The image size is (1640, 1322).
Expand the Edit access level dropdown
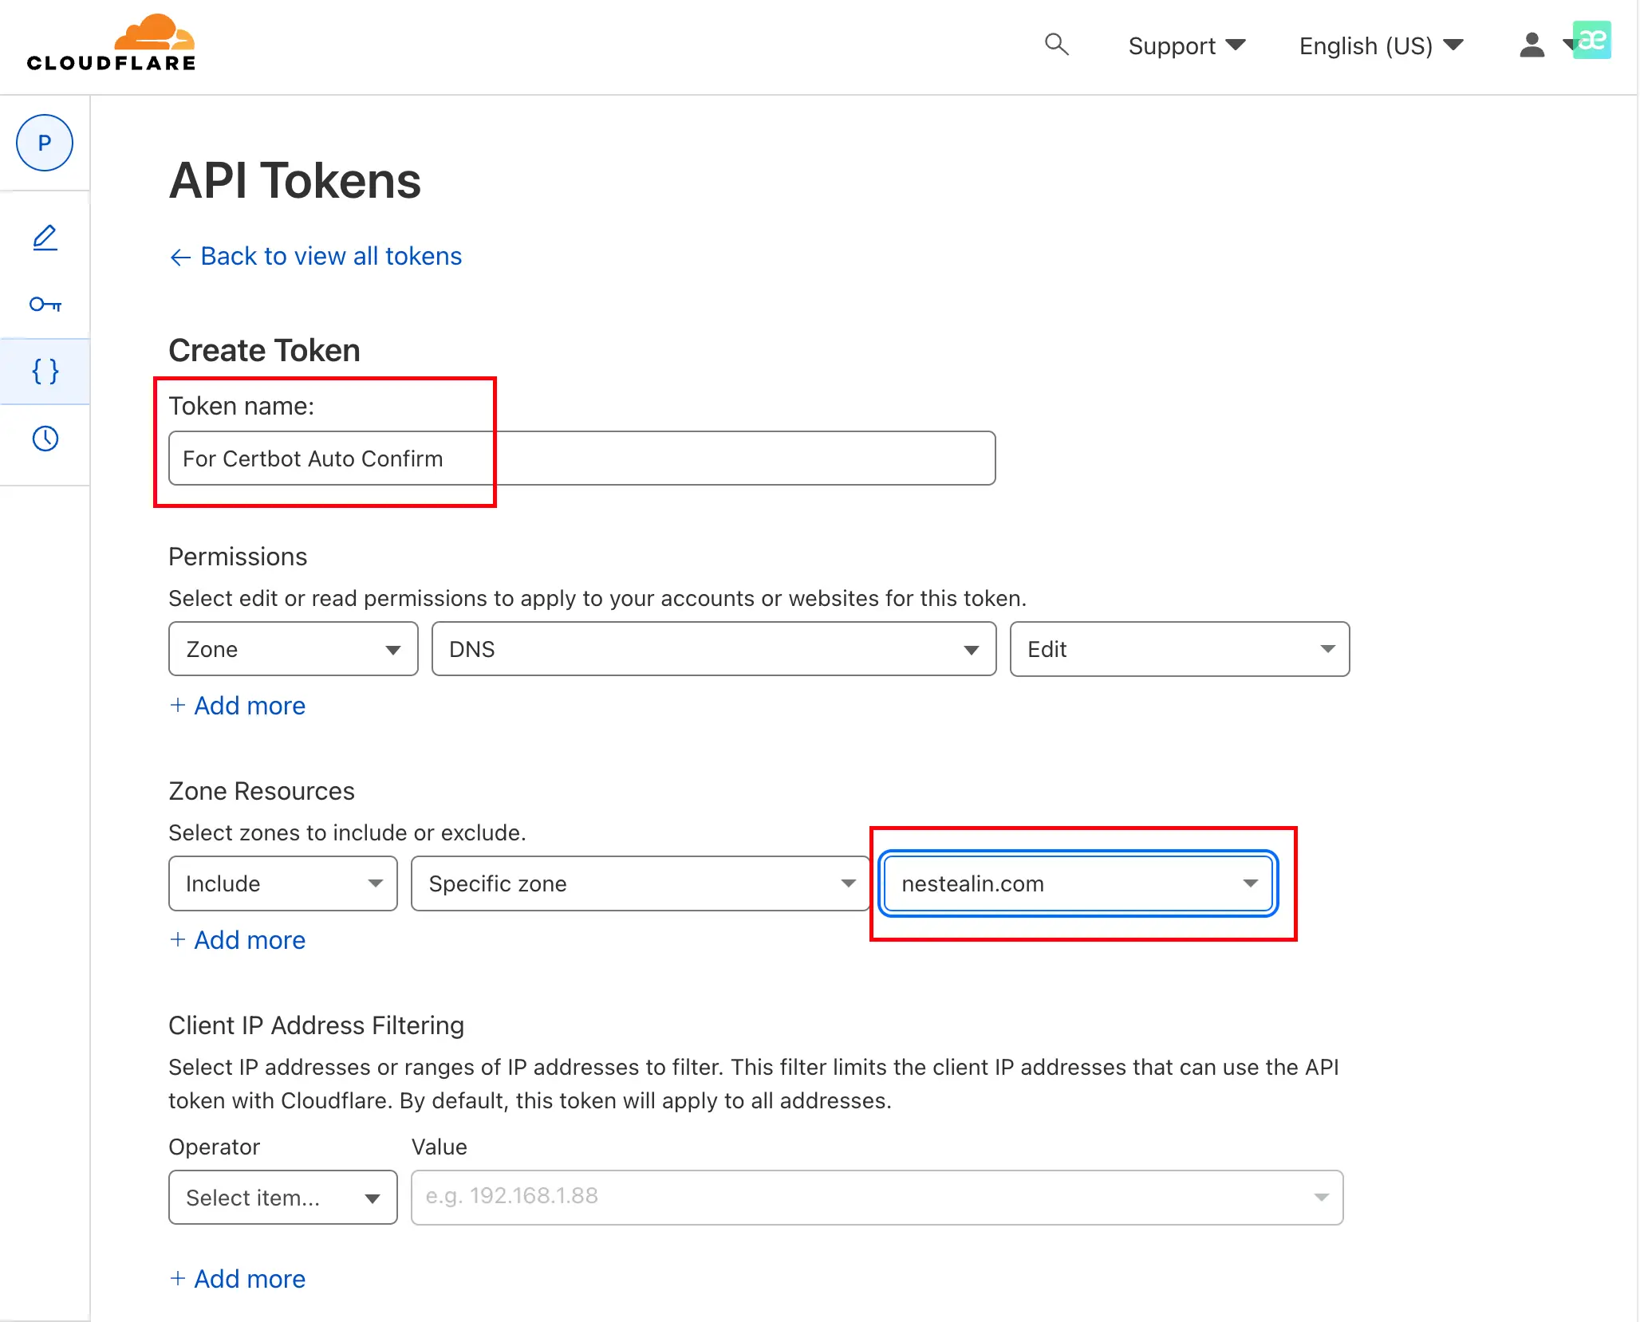[x=1180, y=649]
